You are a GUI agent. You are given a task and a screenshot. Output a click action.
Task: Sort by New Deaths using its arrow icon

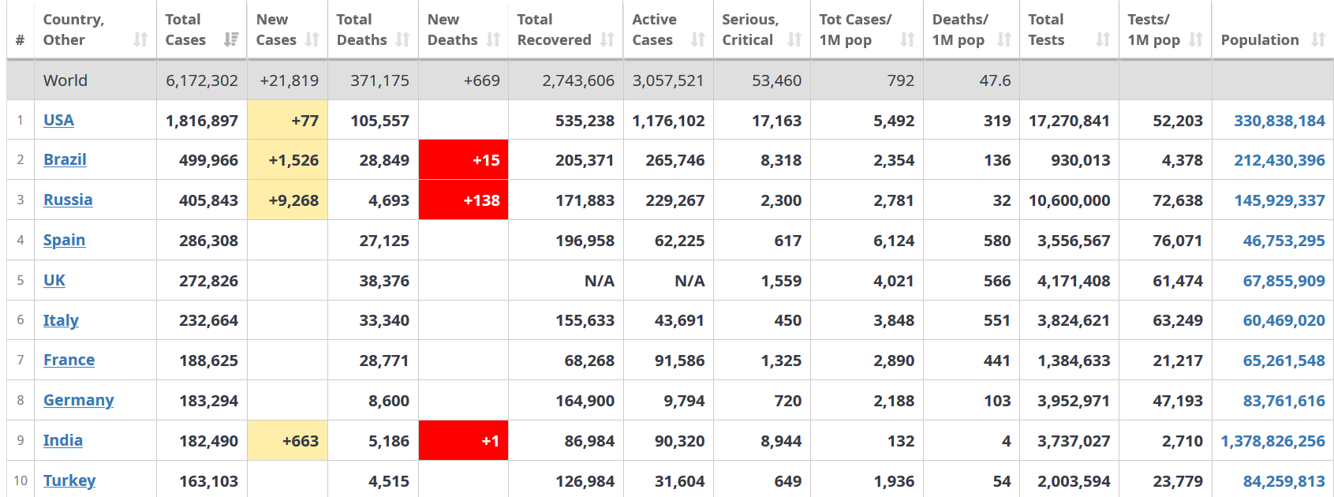coord(494,39)
